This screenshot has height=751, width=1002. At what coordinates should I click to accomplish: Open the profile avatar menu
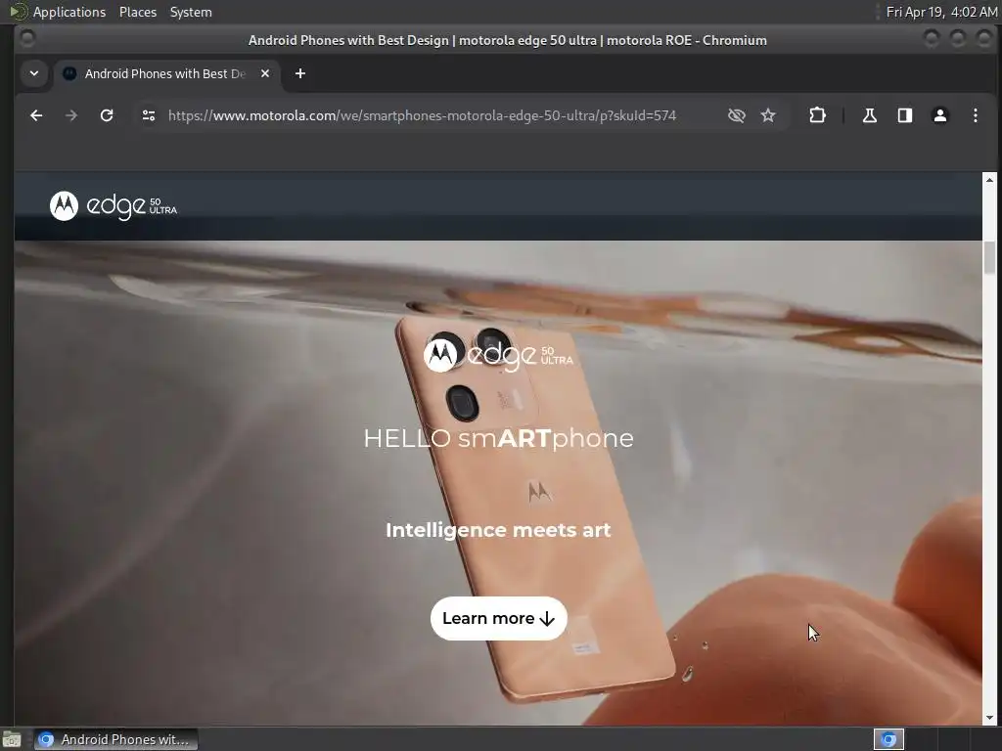click(940, 115)
